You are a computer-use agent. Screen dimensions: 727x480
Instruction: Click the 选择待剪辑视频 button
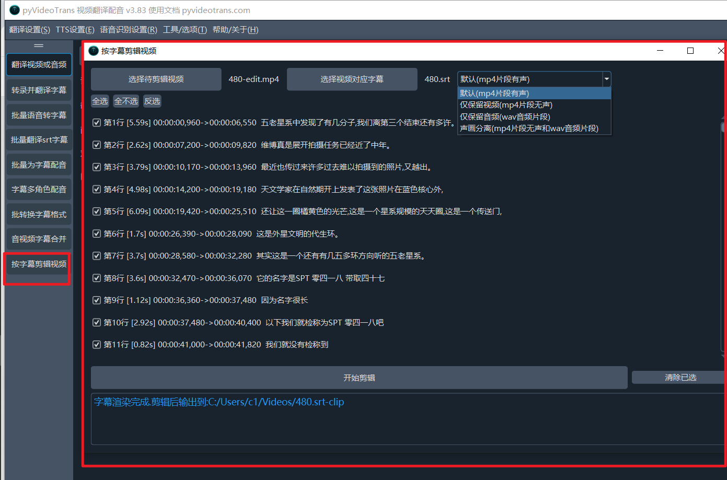156,79
